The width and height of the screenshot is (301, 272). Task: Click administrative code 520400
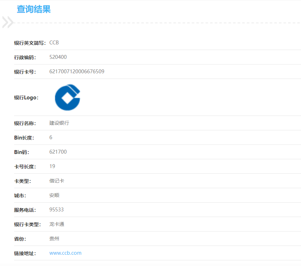[58, 57]
